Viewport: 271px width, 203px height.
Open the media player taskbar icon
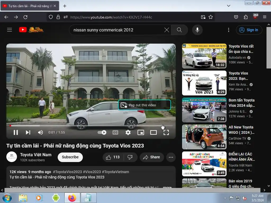(x=39, y=198)
